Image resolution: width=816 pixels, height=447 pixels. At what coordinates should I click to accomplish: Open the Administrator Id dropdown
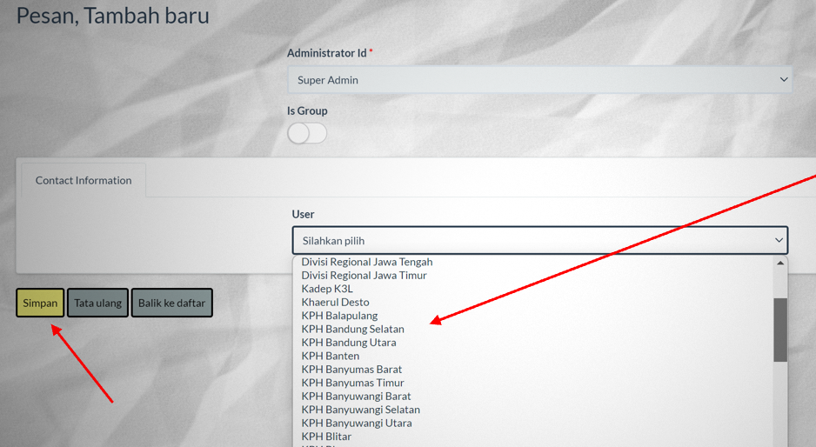click(x=538, y=80)
